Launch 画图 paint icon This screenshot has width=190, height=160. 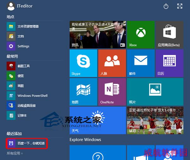coord(11,86)
